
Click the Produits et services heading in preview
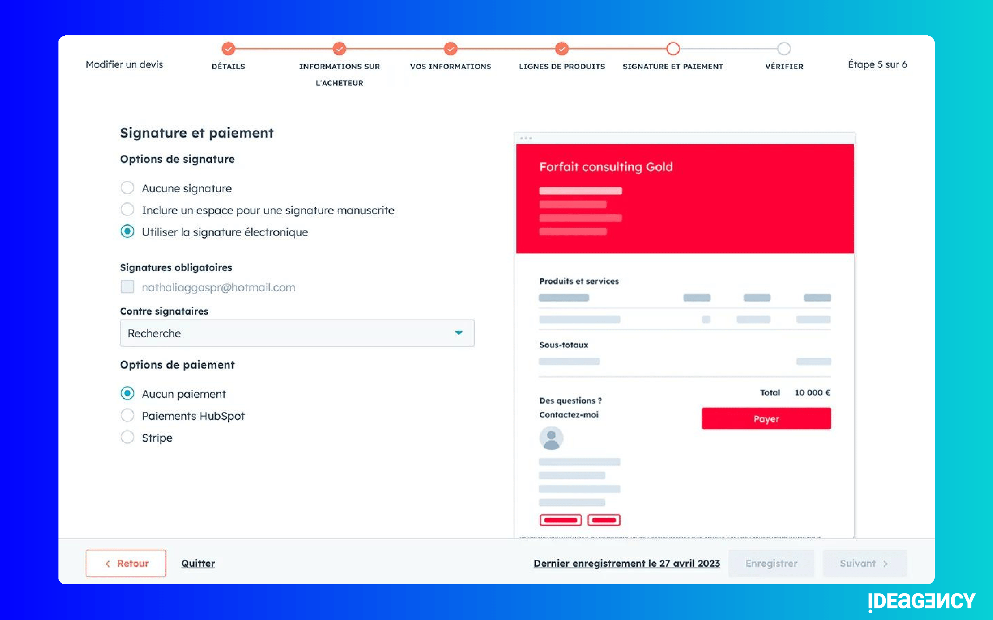(x=579, y=281)
